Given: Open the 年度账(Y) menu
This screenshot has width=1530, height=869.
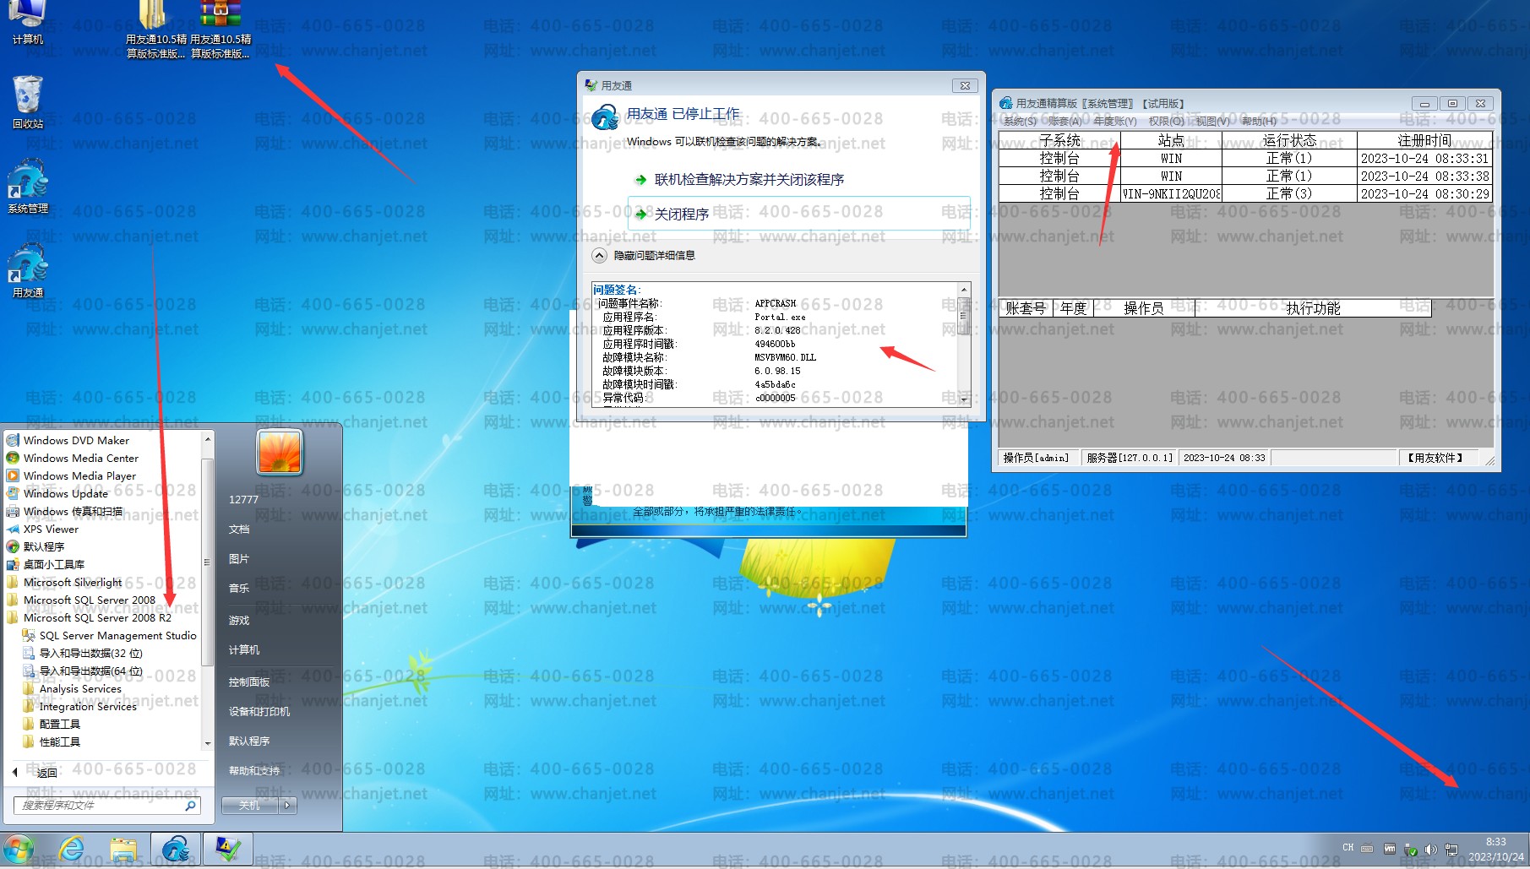Looking at the screenshot, I should 1115,121.
